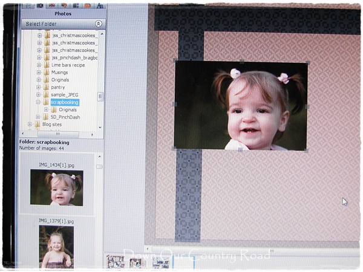
Task: Open the red-and-white embellishments tab icon
Action: pyautogui.click(x=52, y=6)
